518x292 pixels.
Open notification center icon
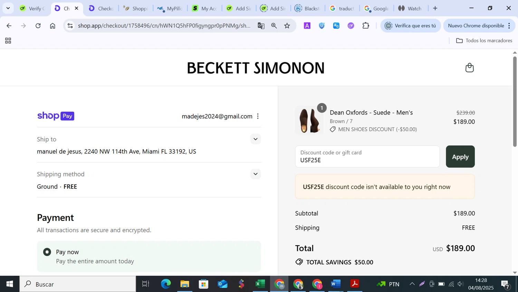click(x=506, y=284)
